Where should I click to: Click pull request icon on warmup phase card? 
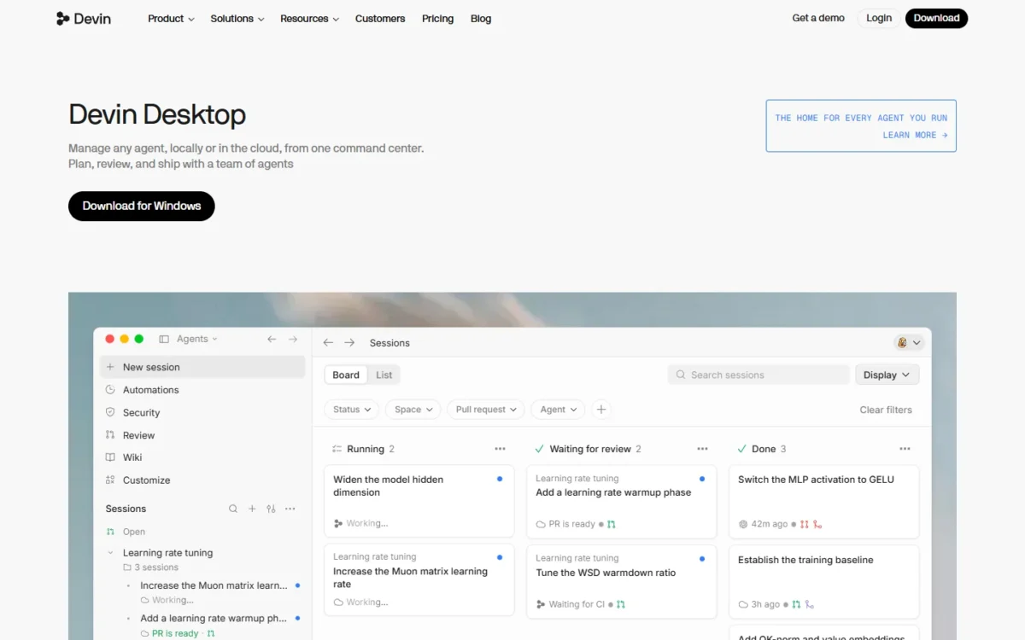(612, 524)
